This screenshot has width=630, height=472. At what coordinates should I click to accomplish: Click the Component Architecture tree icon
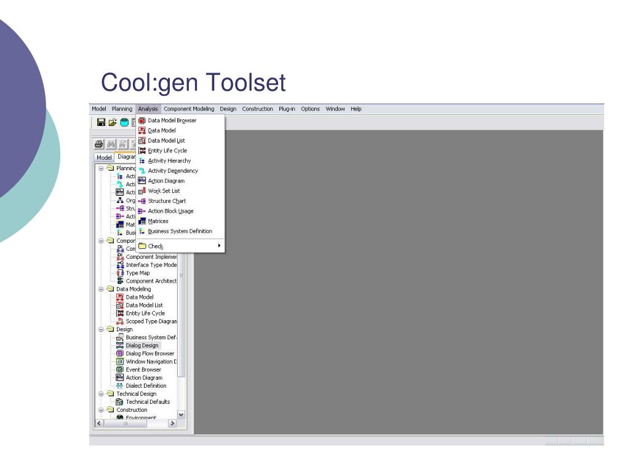(120, 281)
